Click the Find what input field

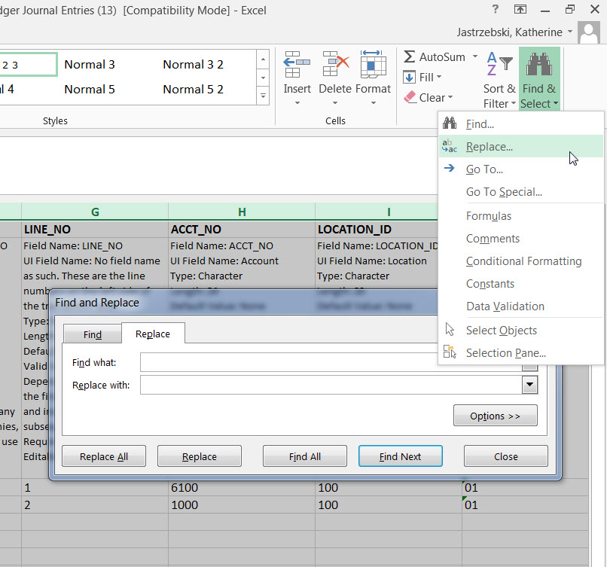pos(331,363)
